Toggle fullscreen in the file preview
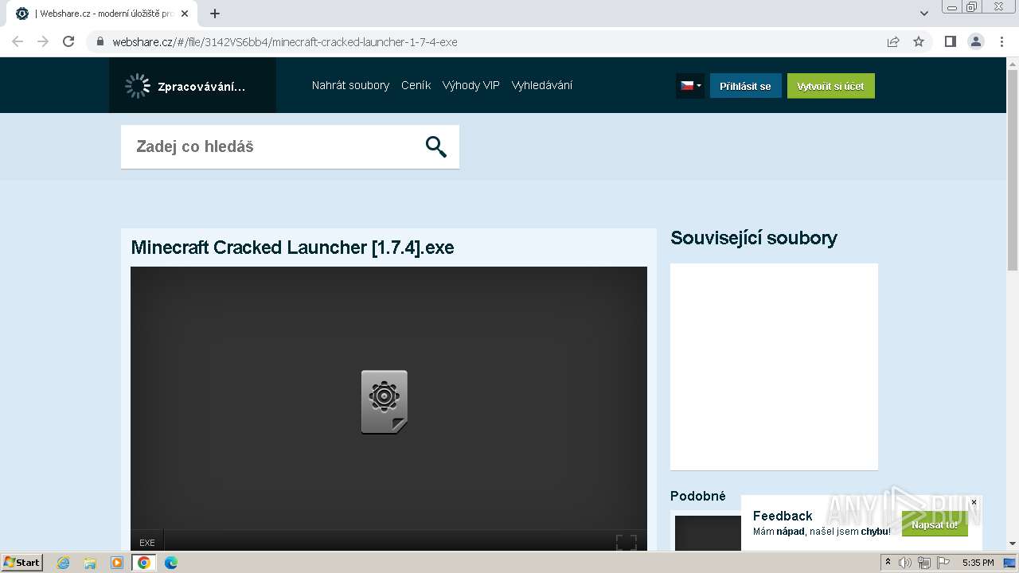This screenshot has width=1019, height=573. pos(627,543)
